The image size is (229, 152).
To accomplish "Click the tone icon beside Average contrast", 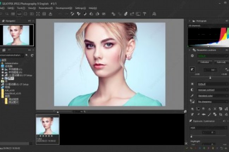I will coord(192,90).
